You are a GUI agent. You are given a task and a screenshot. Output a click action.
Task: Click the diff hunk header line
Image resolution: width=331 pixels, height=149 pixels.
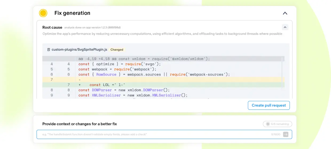coord(163,59)
